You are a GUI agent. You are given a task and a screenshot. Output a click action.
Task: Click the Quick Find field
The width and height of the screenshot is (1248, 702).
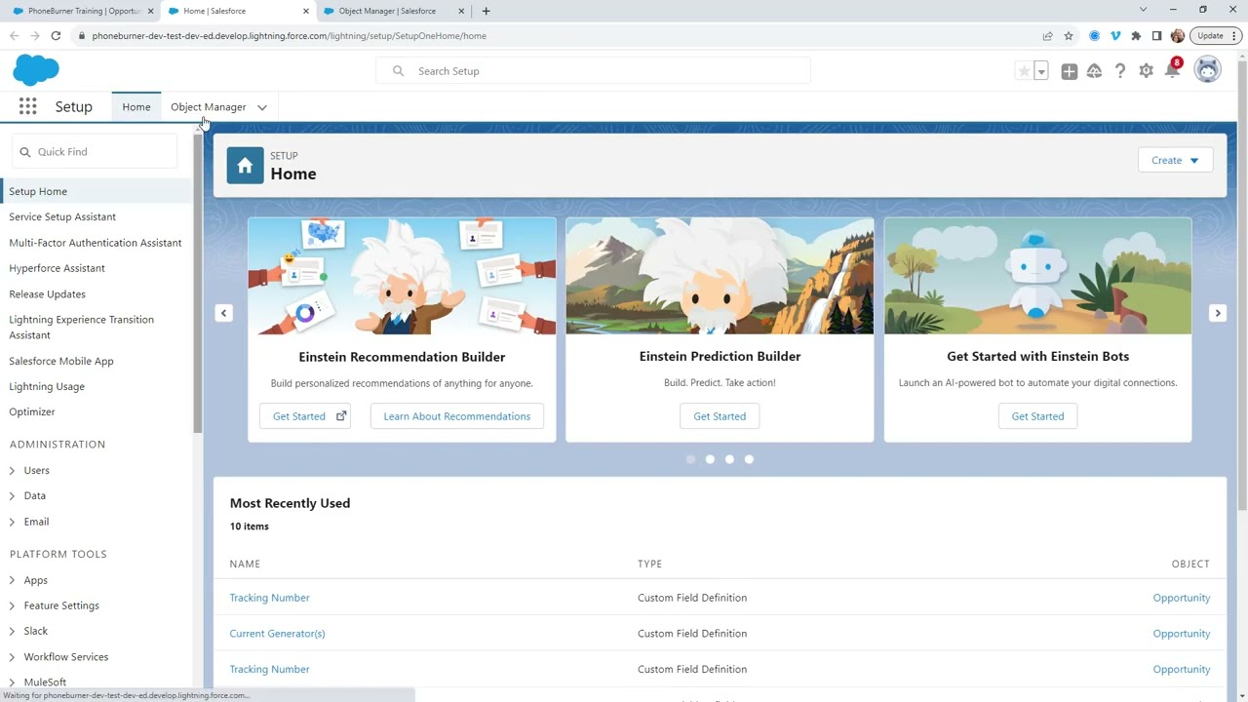point(95,152)
